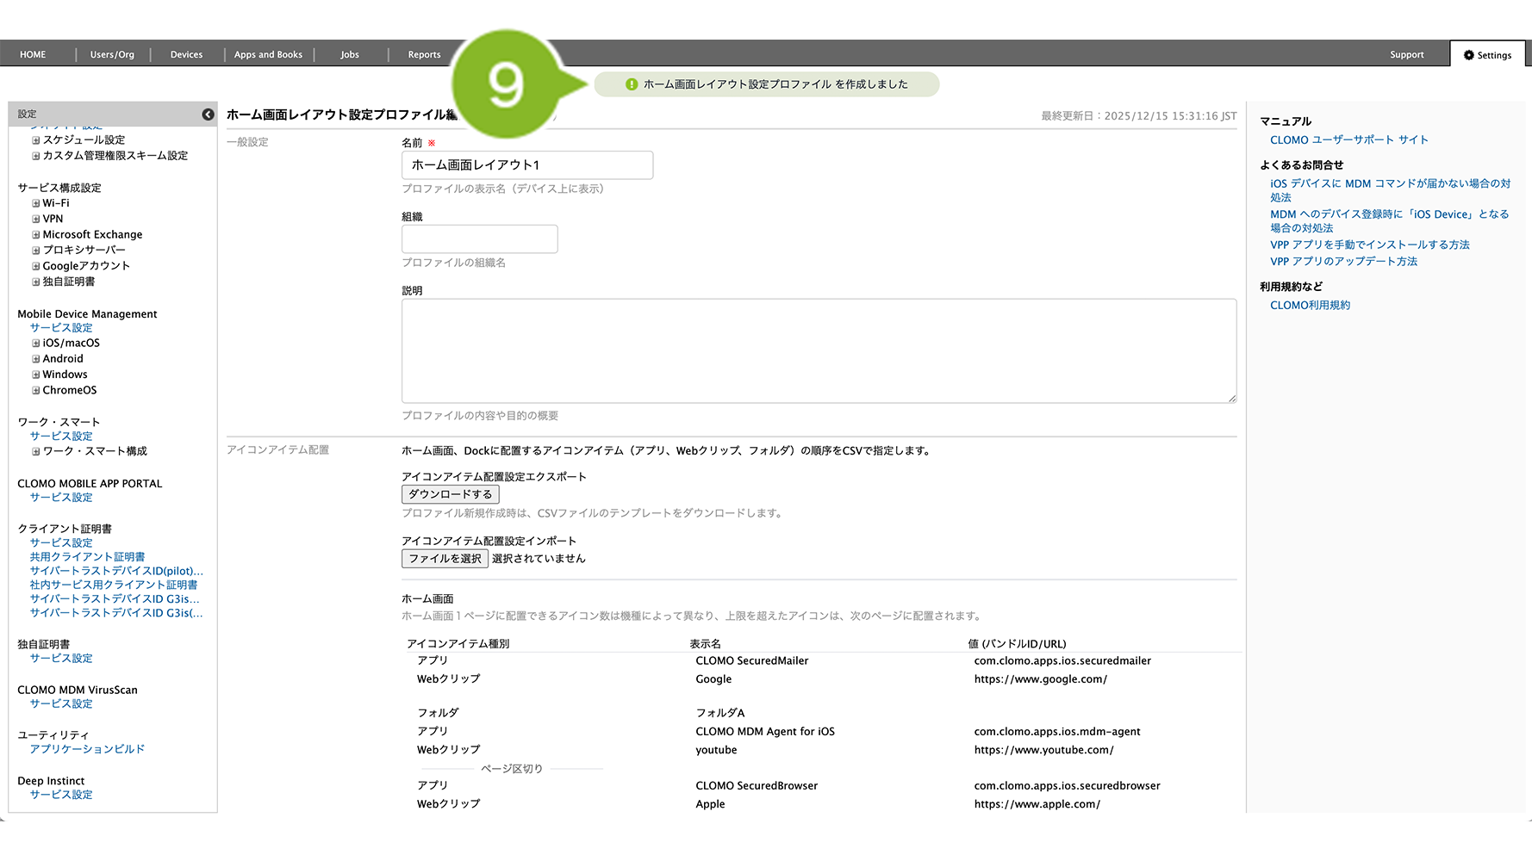Expand the Wi-Fi tree node

(x=36, y=204)
